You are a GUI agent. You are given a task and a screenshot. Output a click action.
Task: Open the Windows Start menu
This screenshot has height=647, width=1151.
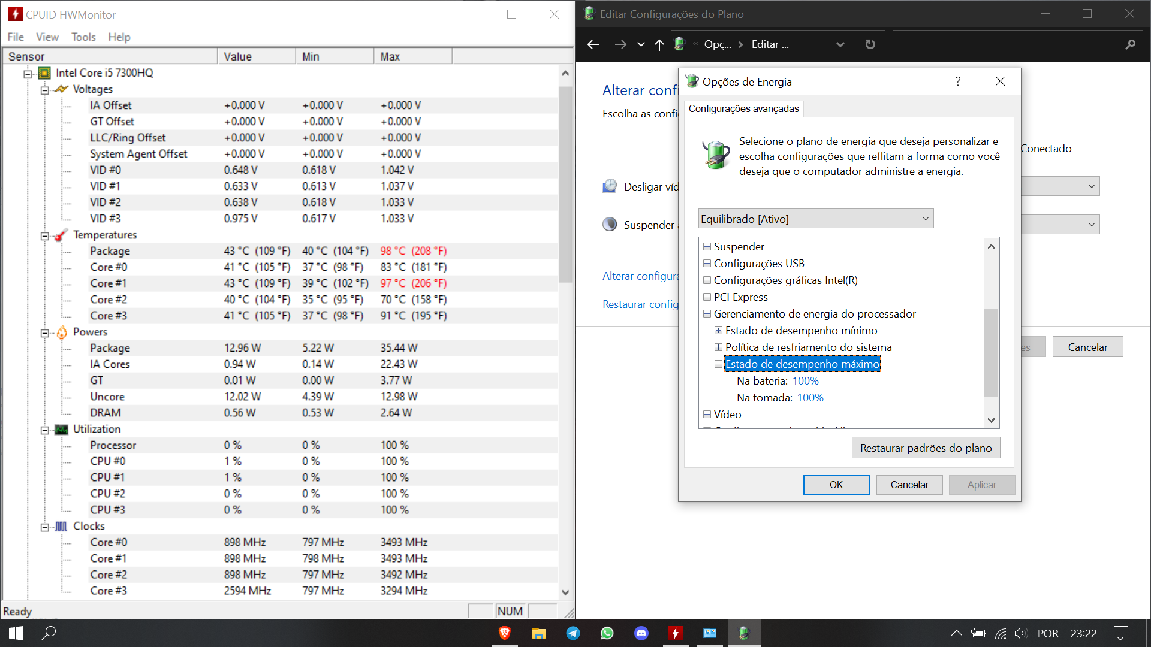coord(16,633)
